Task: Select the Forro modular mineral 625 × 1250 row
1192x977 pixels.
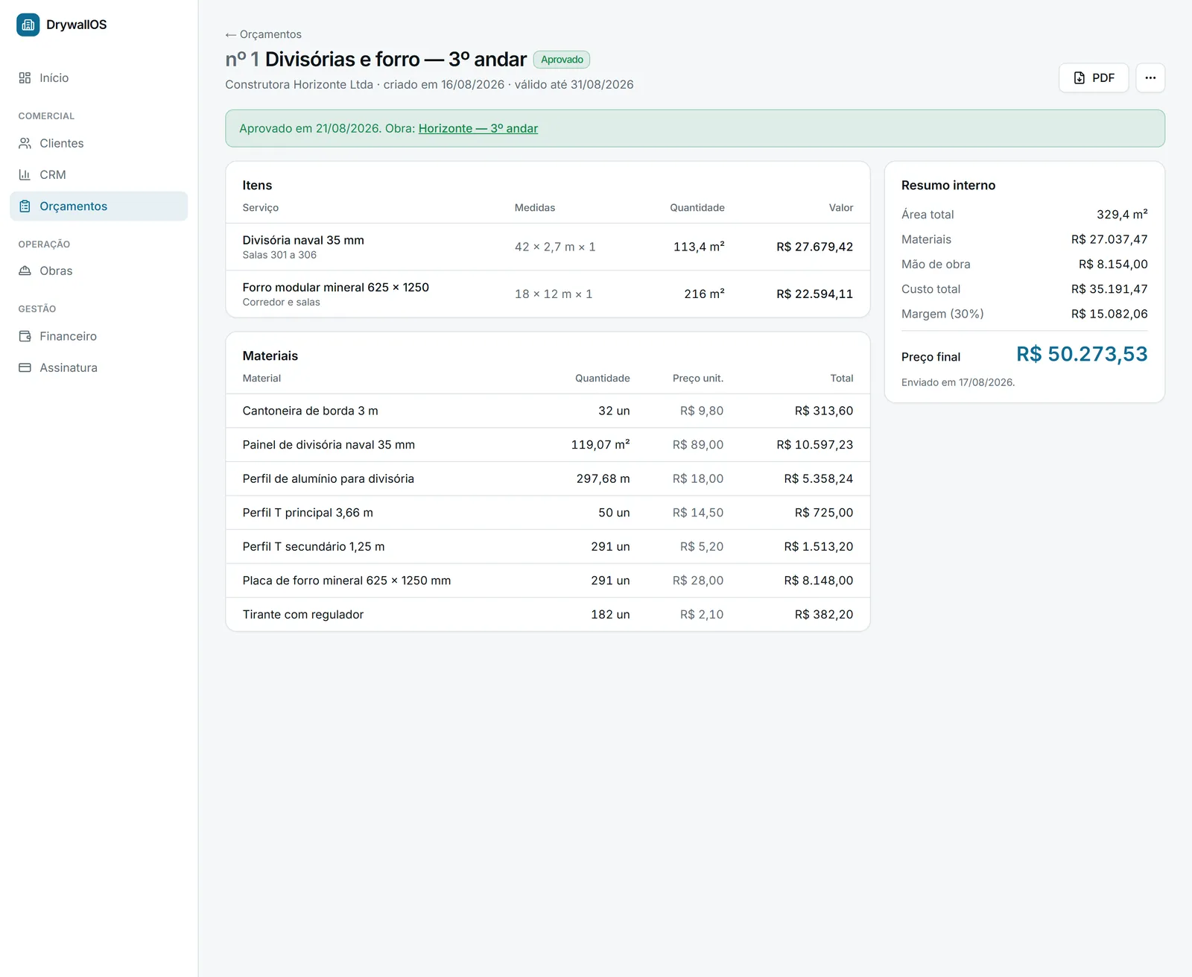Action: (548, 294)
